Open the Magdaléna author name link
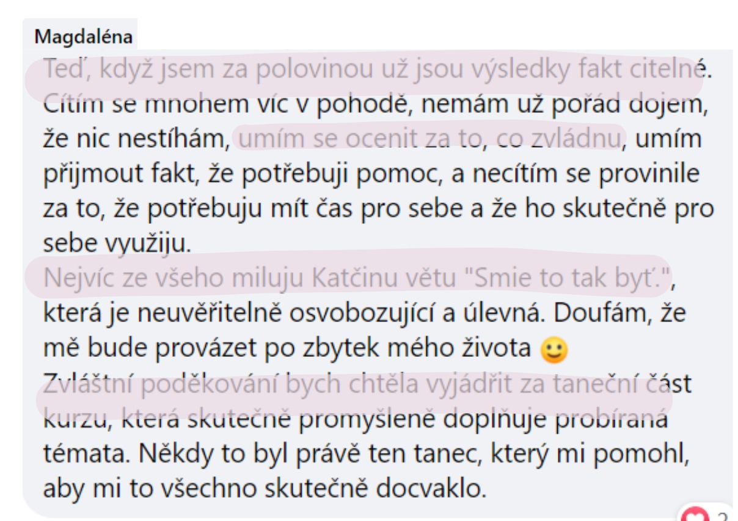This screenshot has width=738, height=521. (x=83, y=37)
